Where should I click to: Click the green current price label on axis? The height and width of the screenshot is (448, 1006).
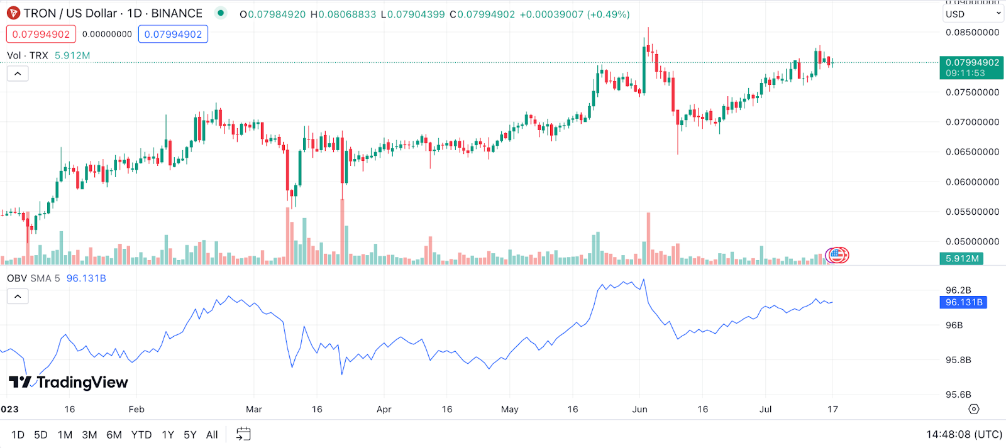point(972,67)
